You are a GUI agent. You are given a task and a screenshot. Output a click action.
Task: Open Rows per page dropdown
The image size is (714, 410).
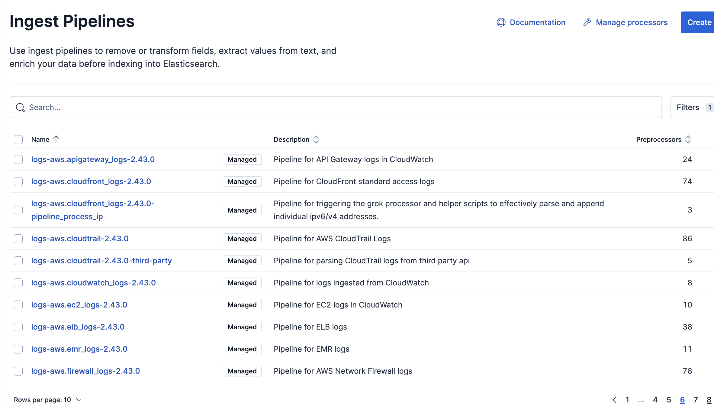(x=48, y=400)
